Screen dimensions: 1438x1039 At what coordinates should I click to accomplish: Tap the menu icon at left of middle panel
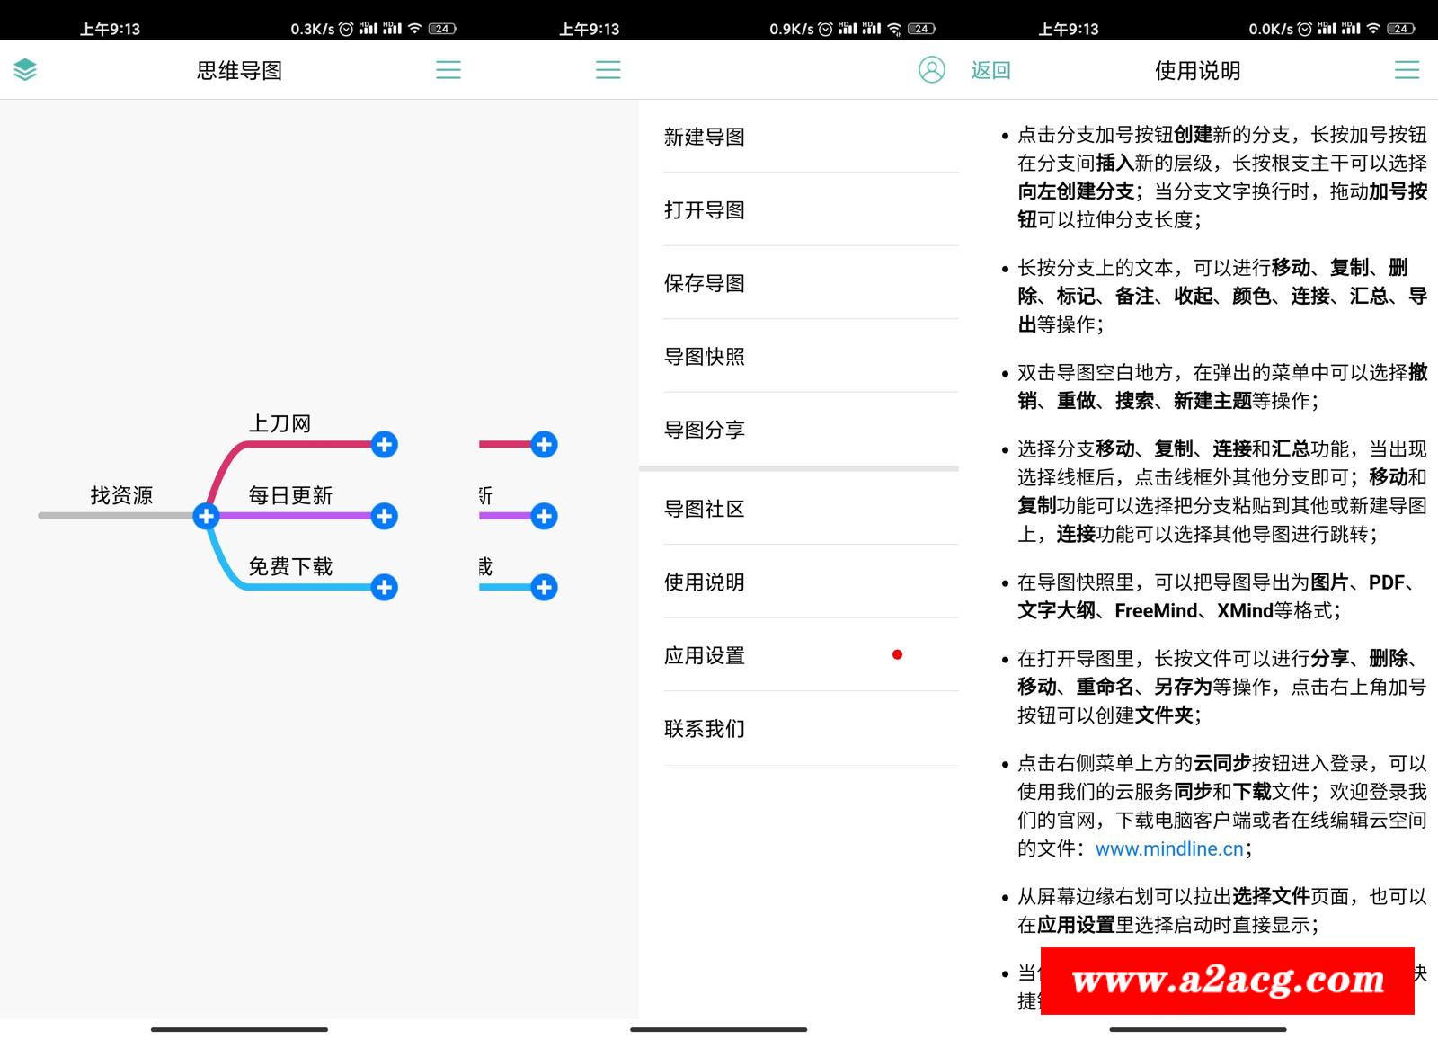tap(608, 70)
